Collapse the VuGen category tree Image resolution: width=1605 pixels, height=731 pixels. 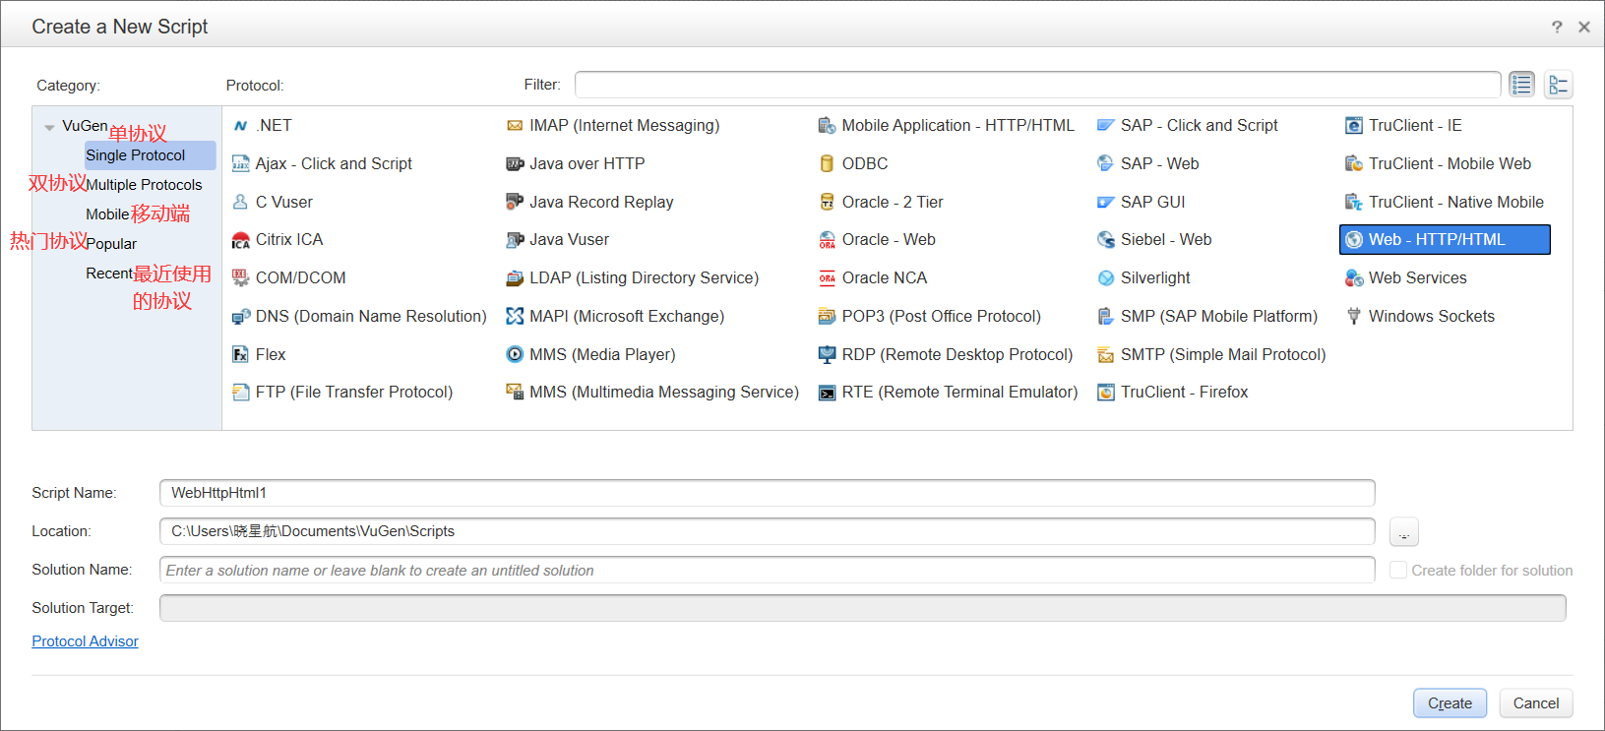(49, 127)
